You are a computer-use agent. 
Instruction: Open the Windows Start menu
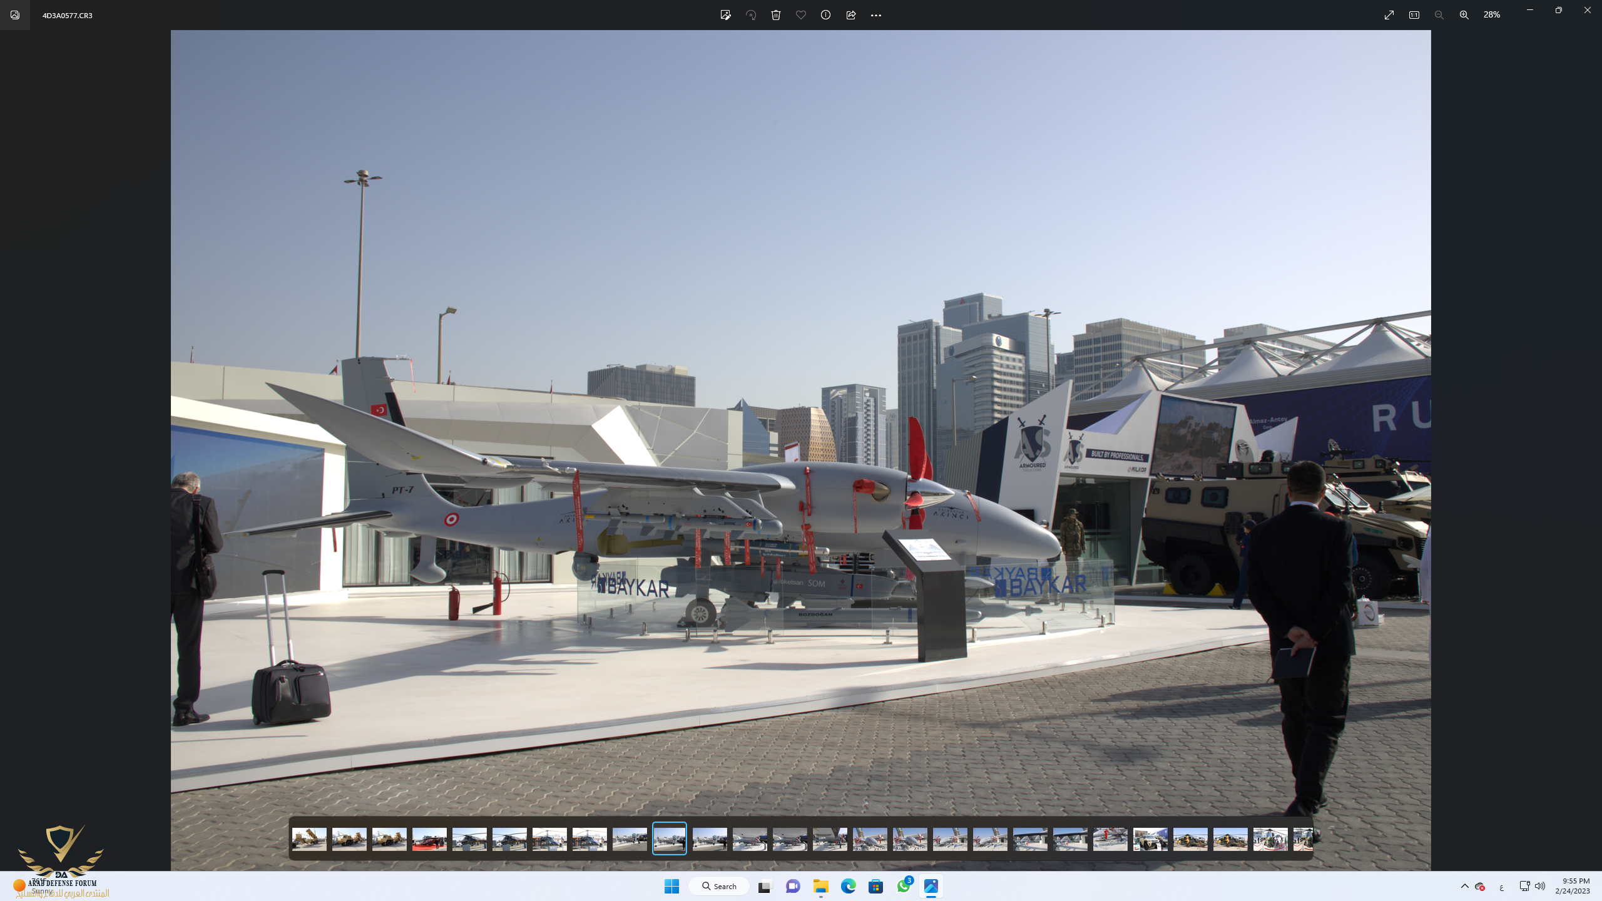coord(672,886)
